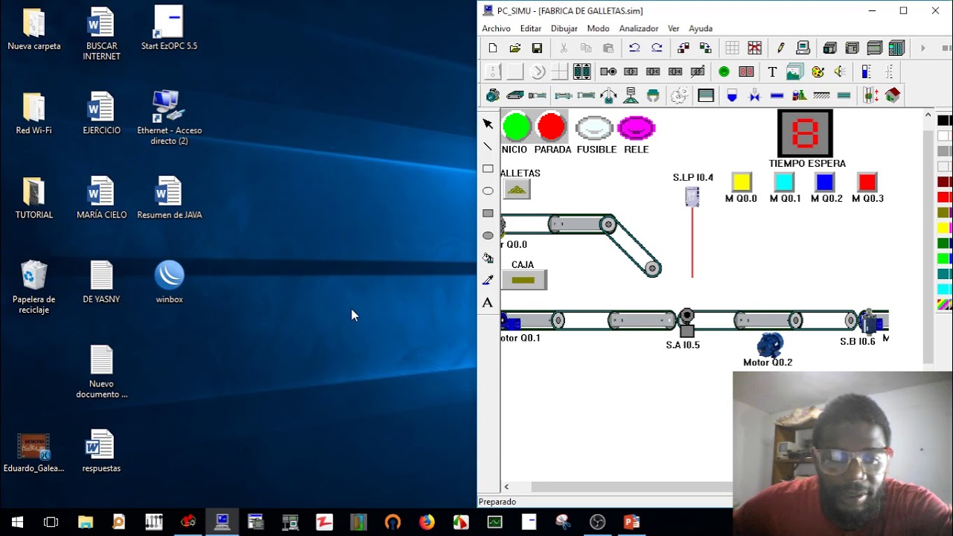Screen dimensions: 953x536
Task: Insert a motor object from toolbar
Action: tap(493, 95)
